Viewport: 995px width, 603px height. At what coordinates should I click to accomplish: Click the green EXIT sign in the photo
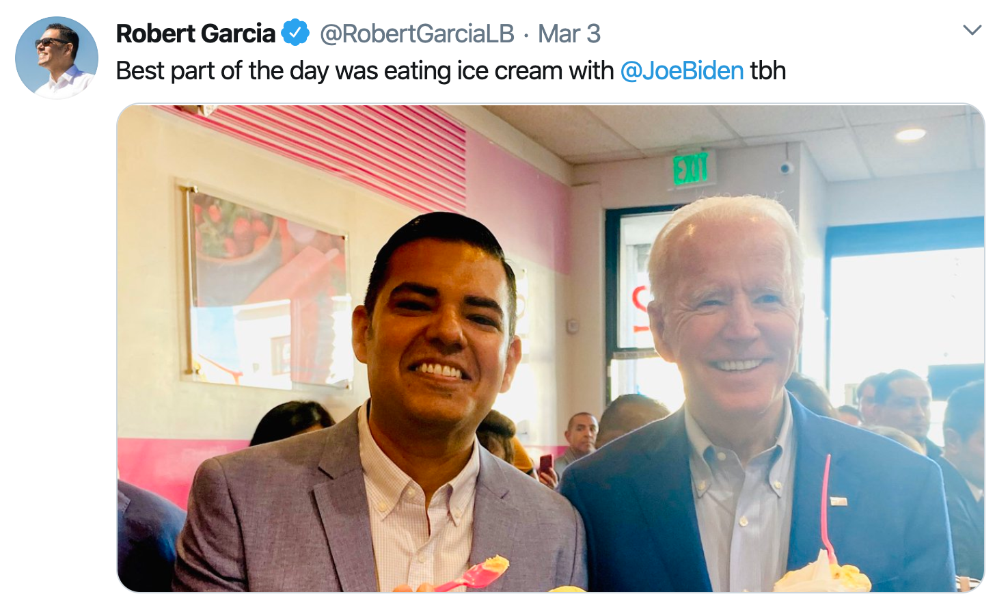coord(691,168)
